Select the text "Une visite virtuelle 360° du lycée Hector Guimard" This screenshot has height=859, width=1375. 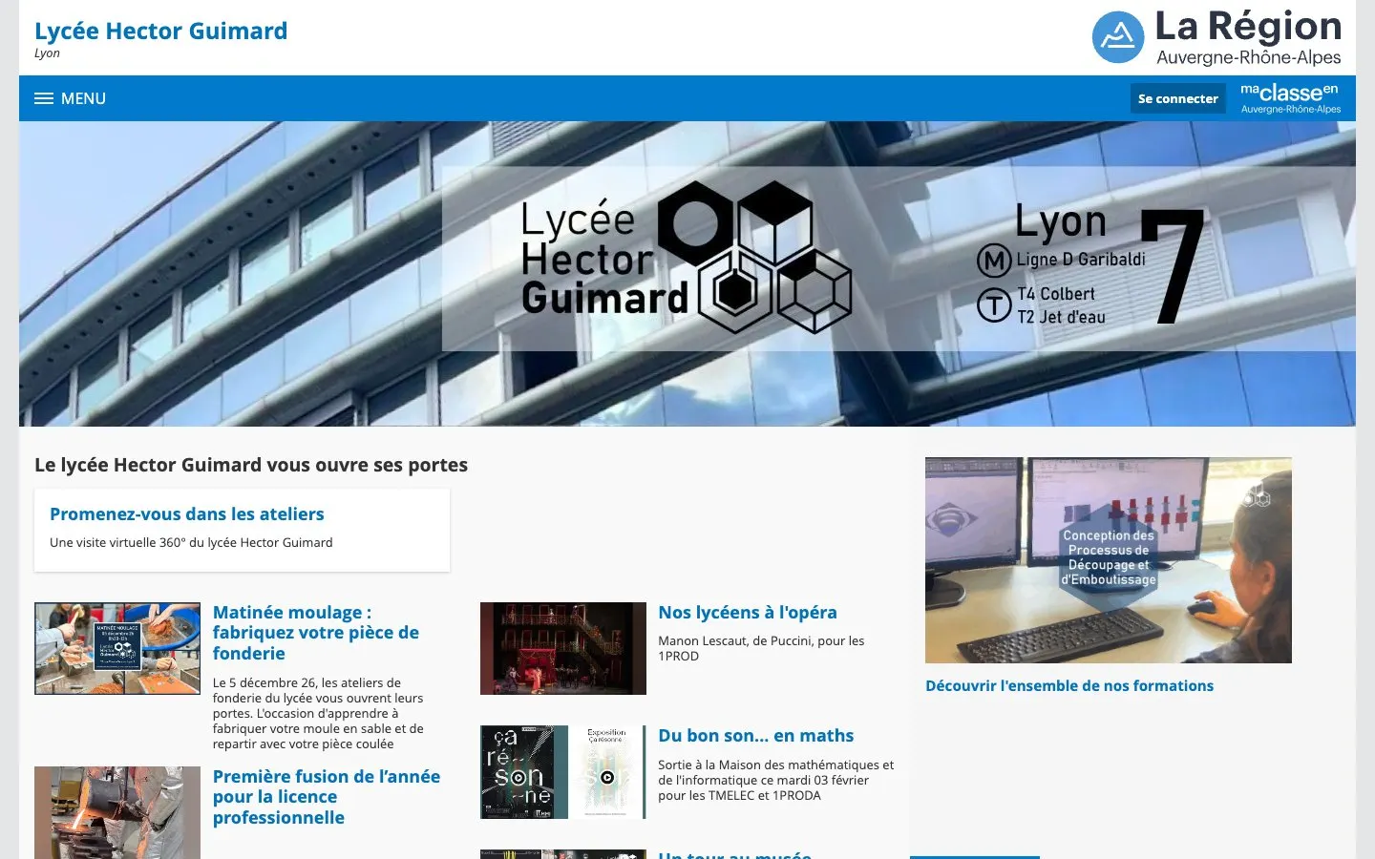(x=191, y=543)
